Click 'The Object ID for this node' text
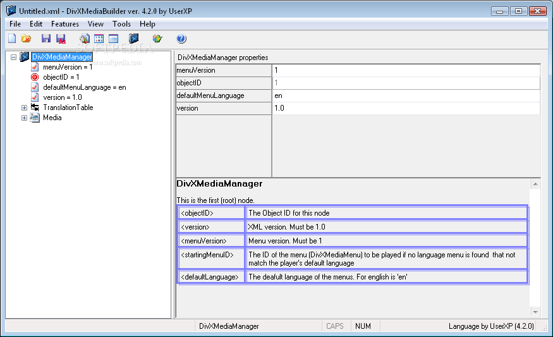This screenshot has width=553, height=337. 289,213
